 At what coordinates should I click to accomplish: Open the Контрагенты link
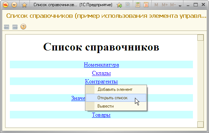point(101,81)
